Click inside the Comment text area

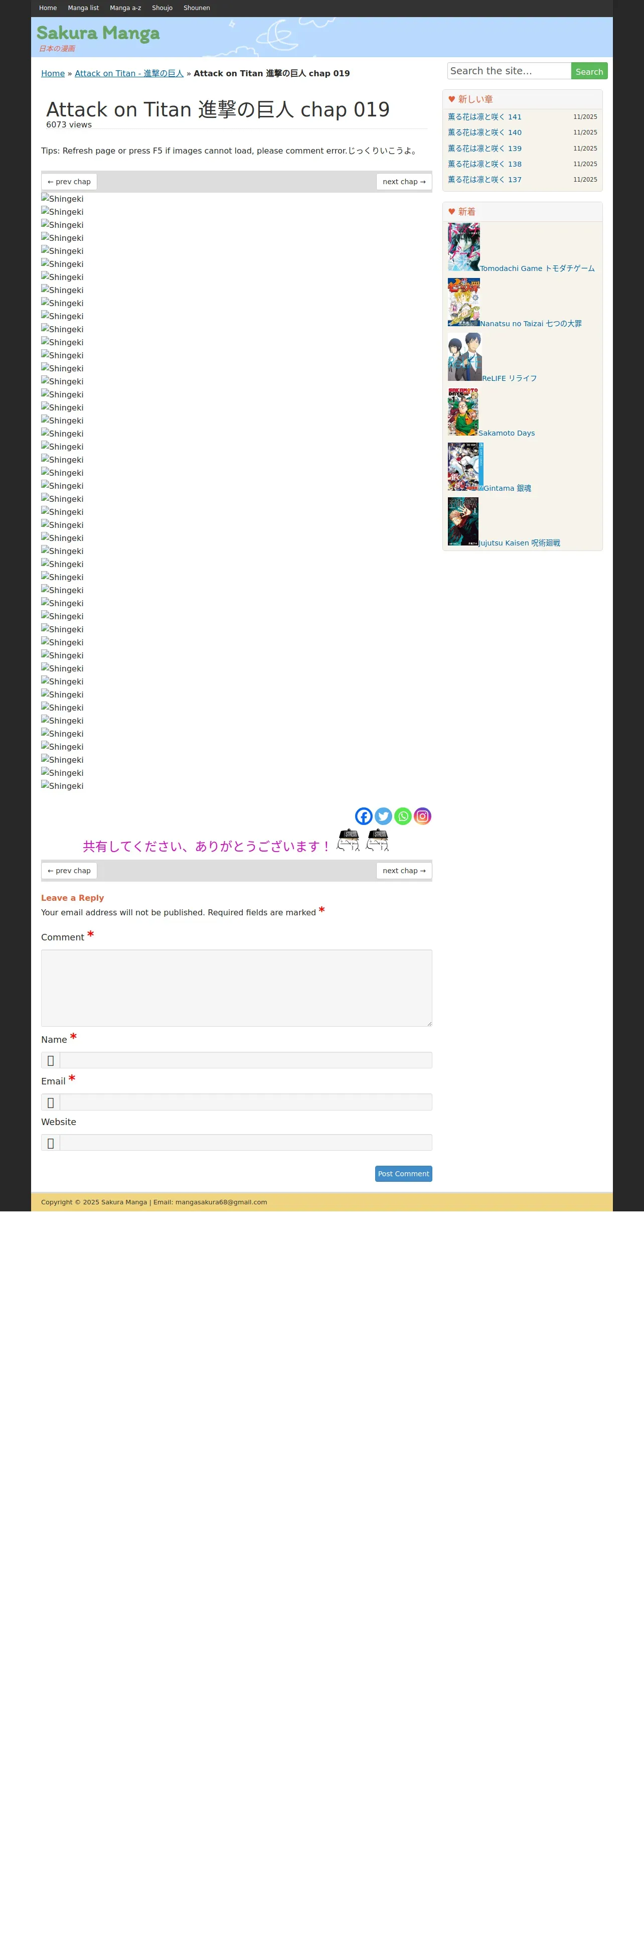pyautogui.click(x=237, y=988)
